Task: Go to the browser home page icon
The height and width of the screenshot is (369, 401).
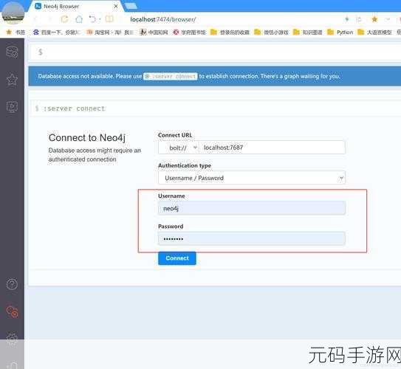Action: click(79, 19)
